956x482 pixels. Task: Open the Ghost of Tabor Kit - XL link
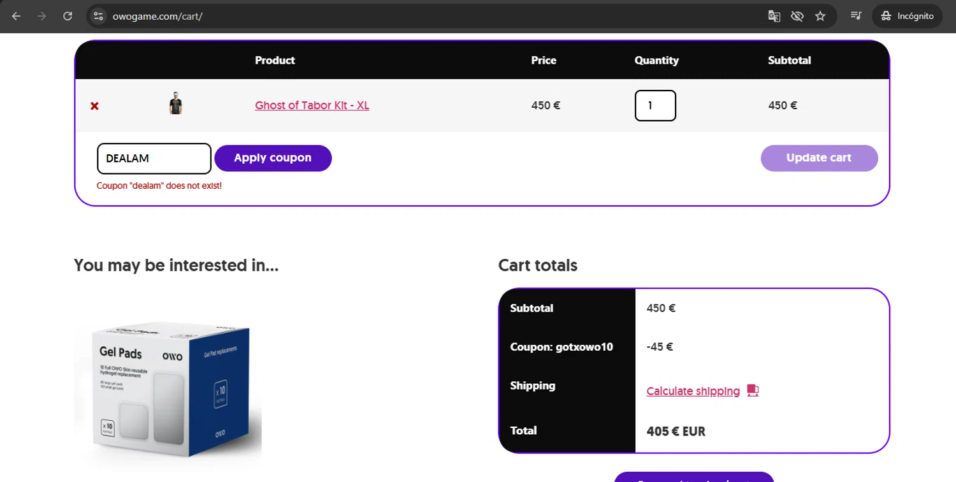tap(312, 105)
